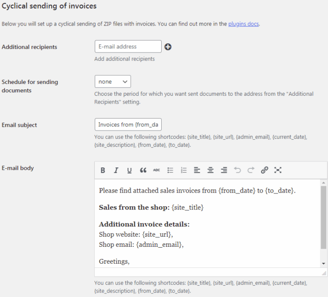Open the schedule dropdown set to none
Image resolution: width=328 pixels, height=297 pixels.
point(113,82)
